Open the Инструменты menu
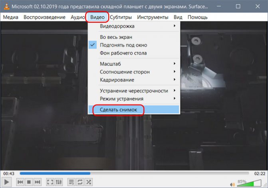268x188 pixels. tap(153, 17)
